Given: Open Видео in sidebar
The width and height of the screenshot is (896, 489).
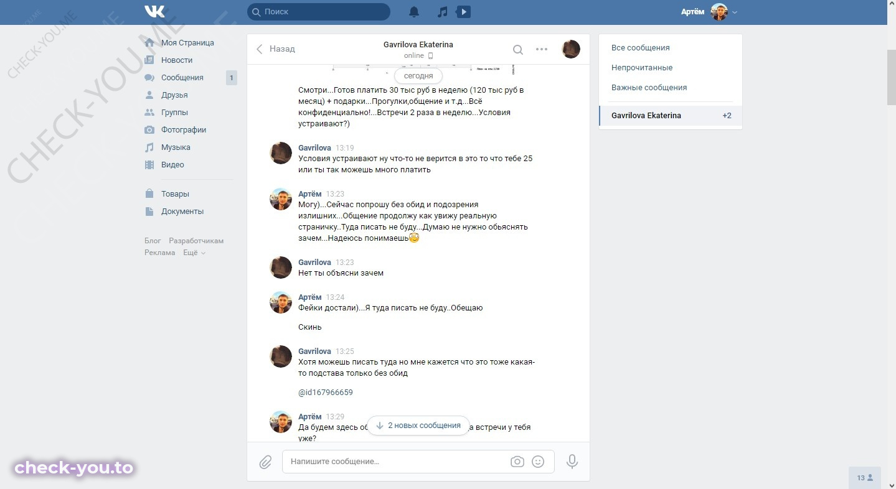Looking at the screenshot, I should [172, 165].
